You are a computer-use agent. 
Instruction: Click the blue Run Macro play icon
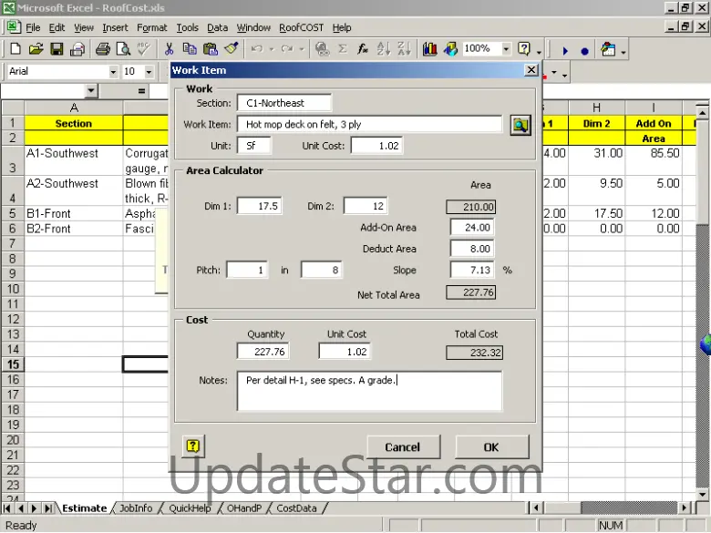tap(565, 51)
